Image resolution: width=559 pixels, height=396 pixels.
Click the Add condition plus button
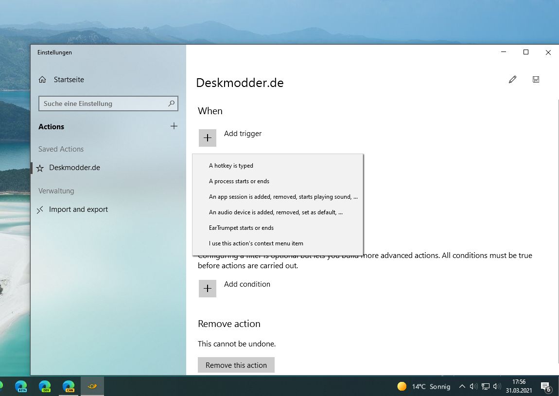(x=208, y=288)
